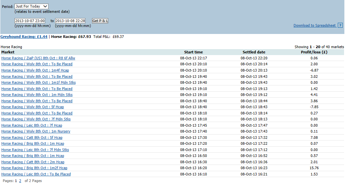
Task: Open the Download to Spreadsheet link
Action: (314, 25)
